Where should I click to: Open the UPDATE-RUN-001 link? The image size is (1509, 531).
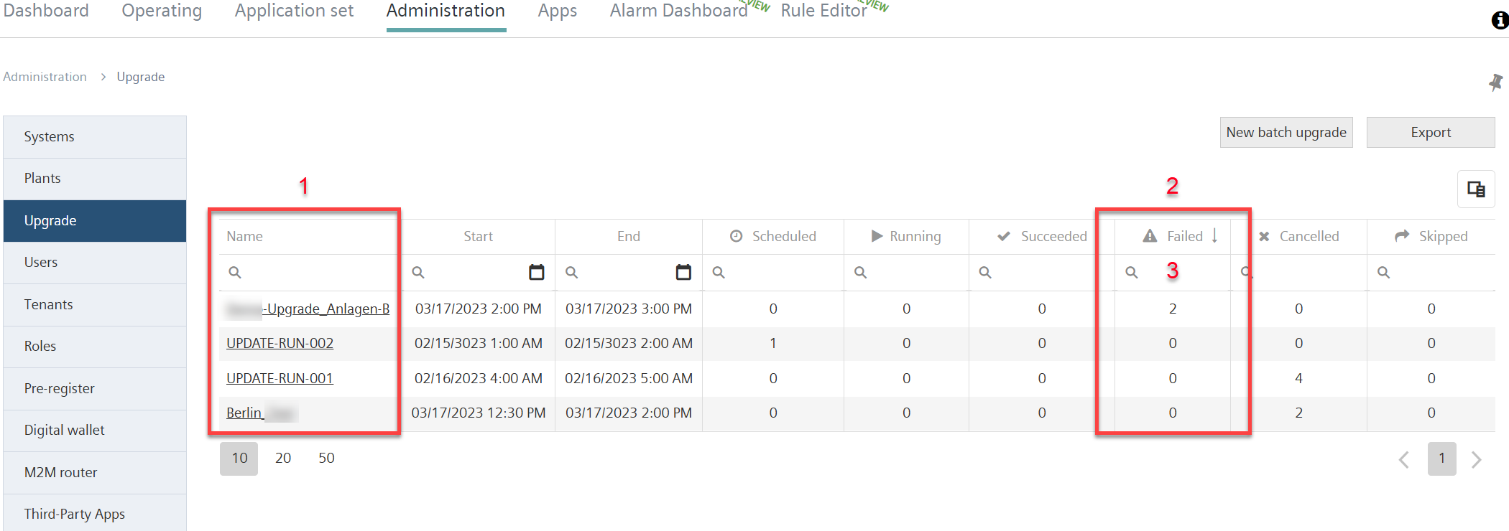pos(280,379)
